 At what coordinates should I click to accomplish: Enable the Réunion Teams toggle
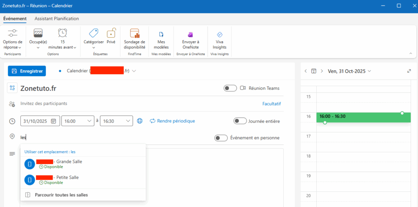pos(230,88)
